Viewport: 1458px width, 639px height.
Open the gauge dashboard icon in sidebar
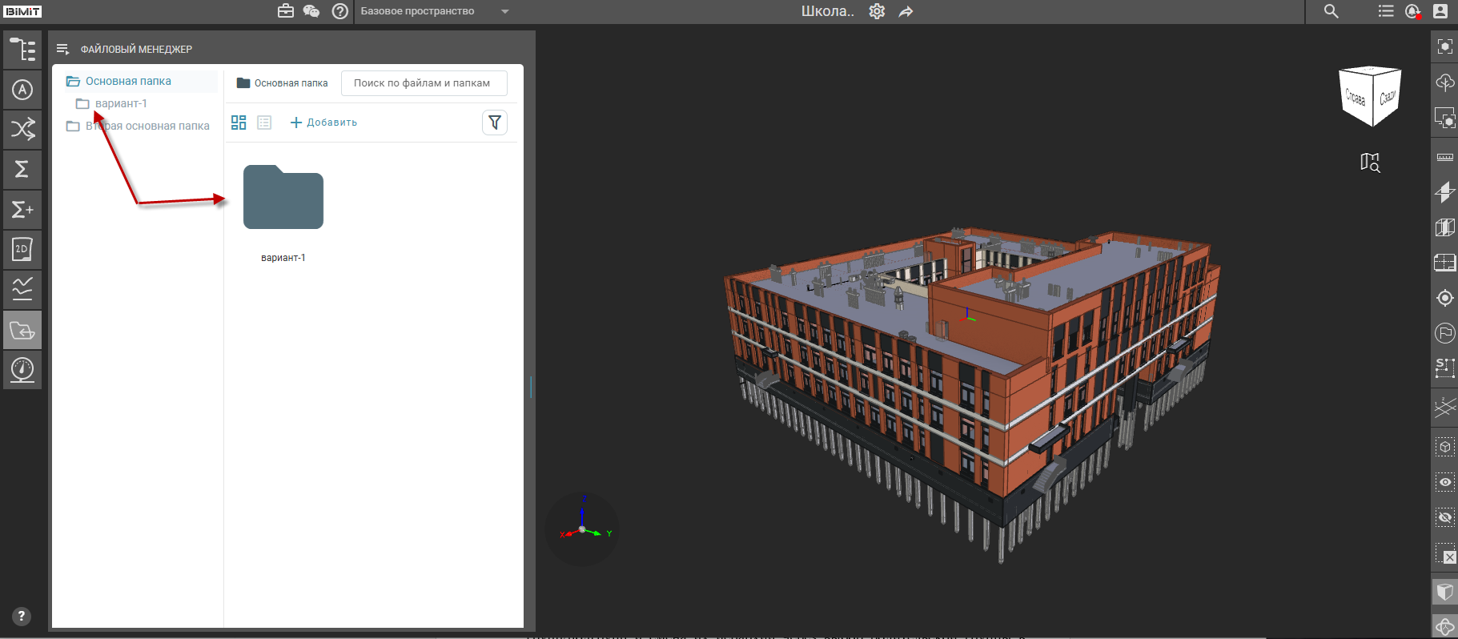[x=22, y=370]
